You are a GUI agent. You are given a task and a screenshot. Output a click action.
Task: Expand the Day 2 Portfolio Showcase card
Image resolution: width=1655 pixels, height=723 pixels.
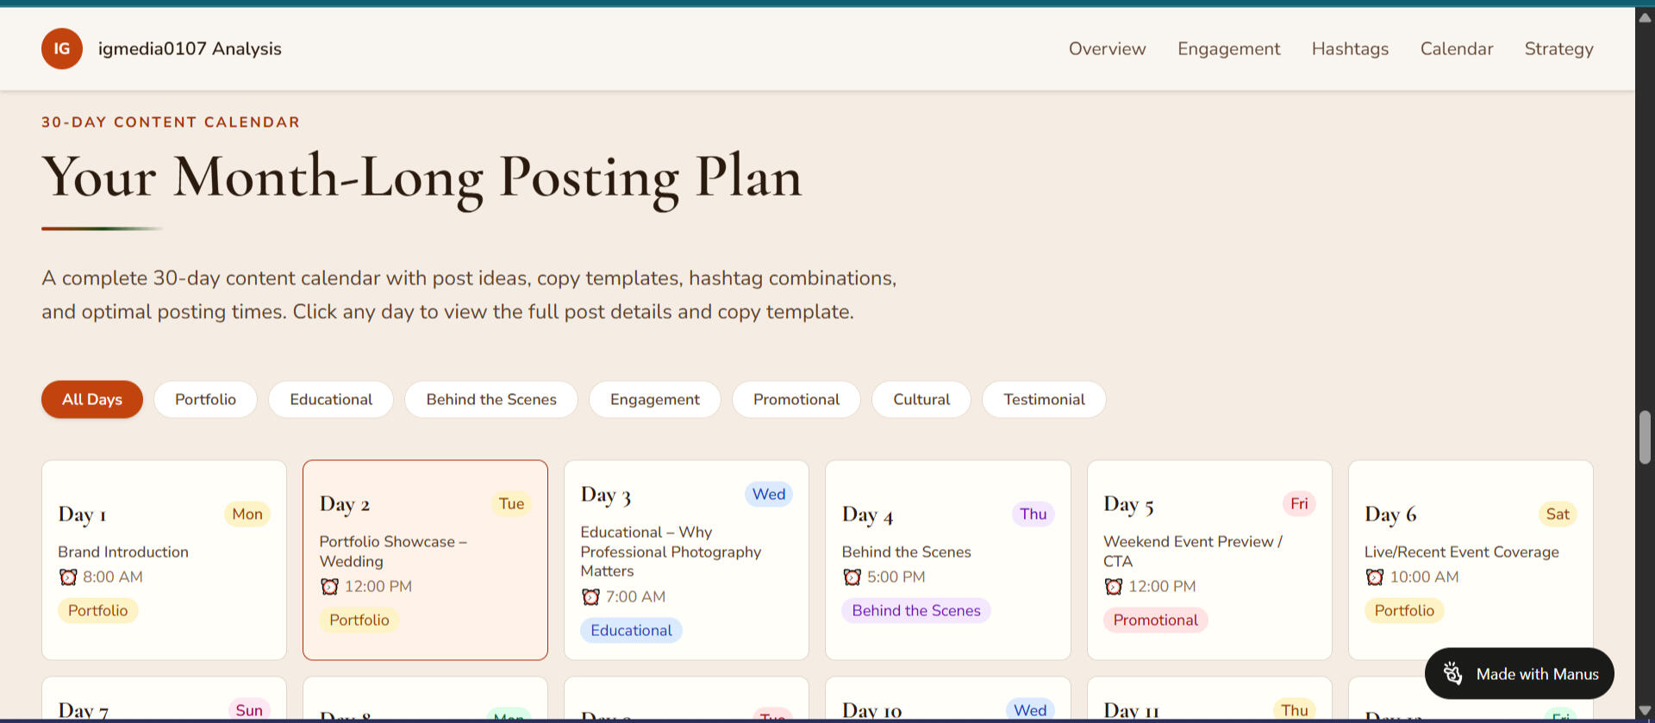click(x=425, y=560)
